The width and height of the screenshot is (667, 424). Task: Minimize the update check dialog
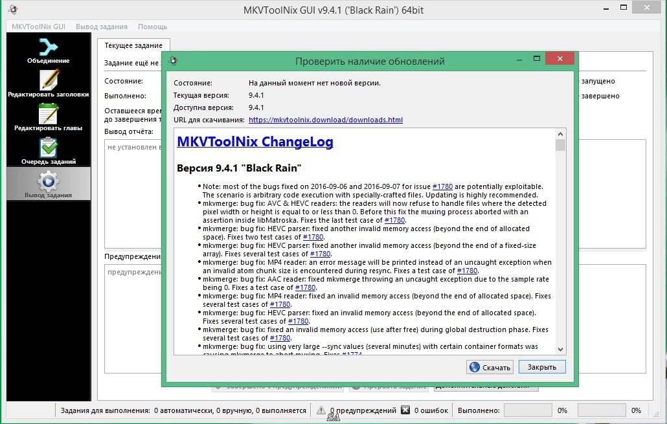click(x=519, y=59)
